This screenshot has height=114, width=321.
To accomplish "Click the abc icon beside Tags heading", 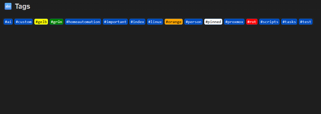I will pos(8,6).
